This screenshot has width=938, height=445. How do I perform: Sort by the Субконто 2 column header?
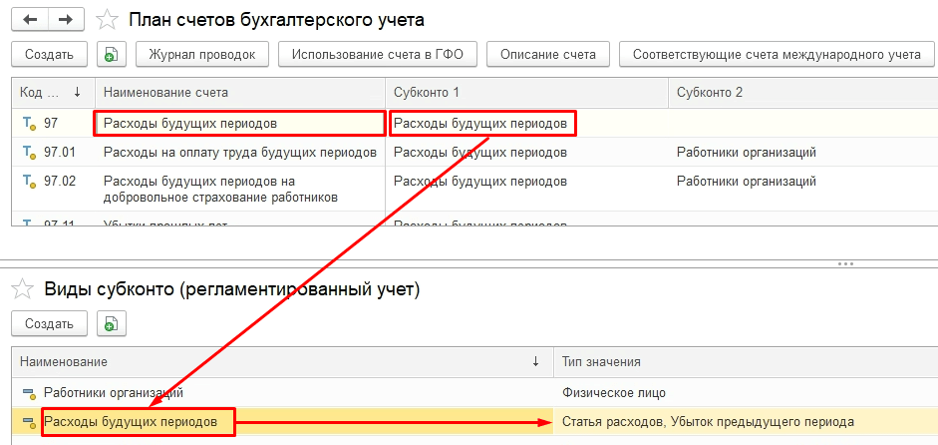point(802,92)
